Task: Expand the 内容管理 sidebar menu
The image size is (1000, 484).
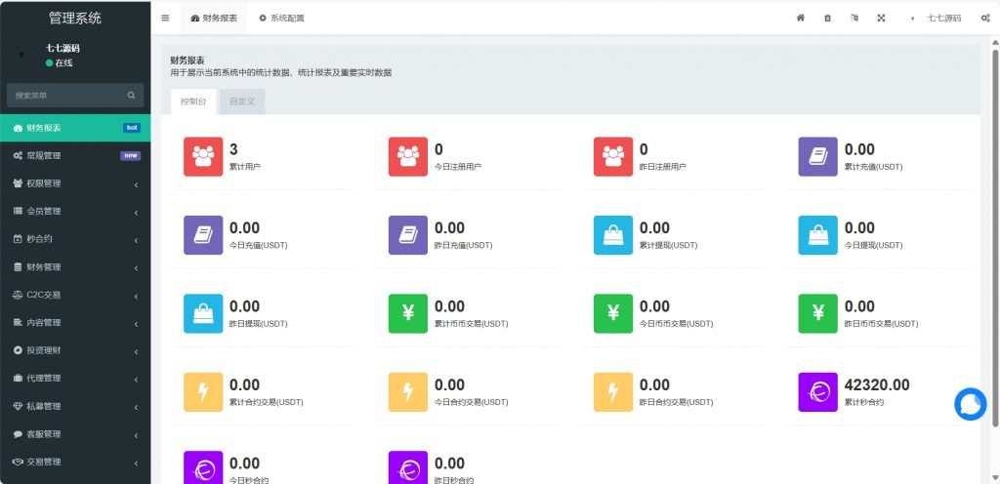Action: pyautogui.click(x=75, y=323)
